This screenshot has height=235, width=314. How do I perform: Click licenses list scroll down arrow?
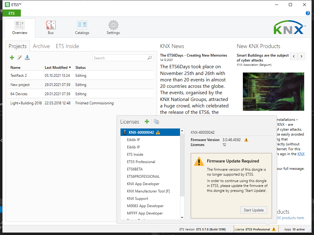[182, 218]
